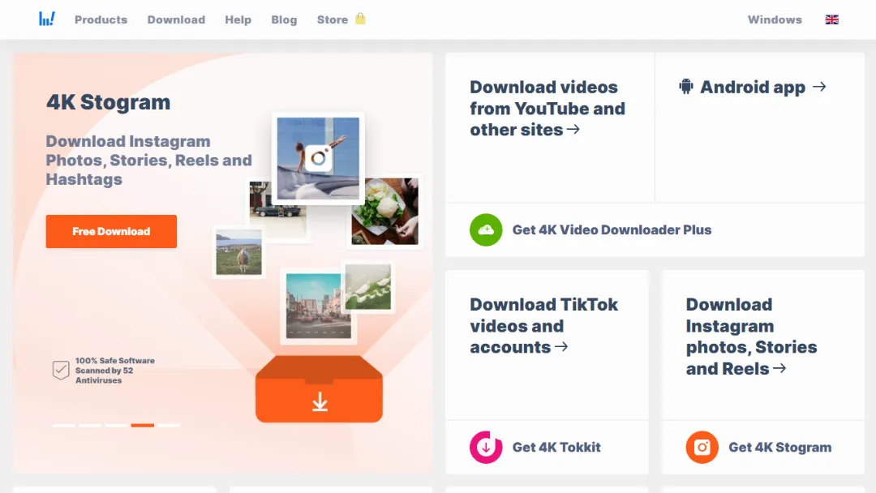Click the woman on car photo thumbnail
This screenshot has width=876, height=493.
[318, 158]
